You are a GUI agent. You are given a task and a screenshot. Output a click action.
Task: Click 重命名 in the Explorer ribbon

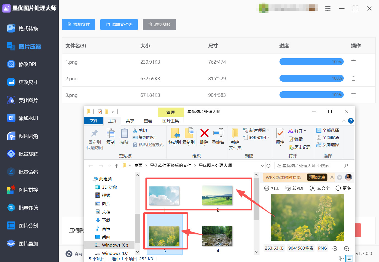pos(218,136)
